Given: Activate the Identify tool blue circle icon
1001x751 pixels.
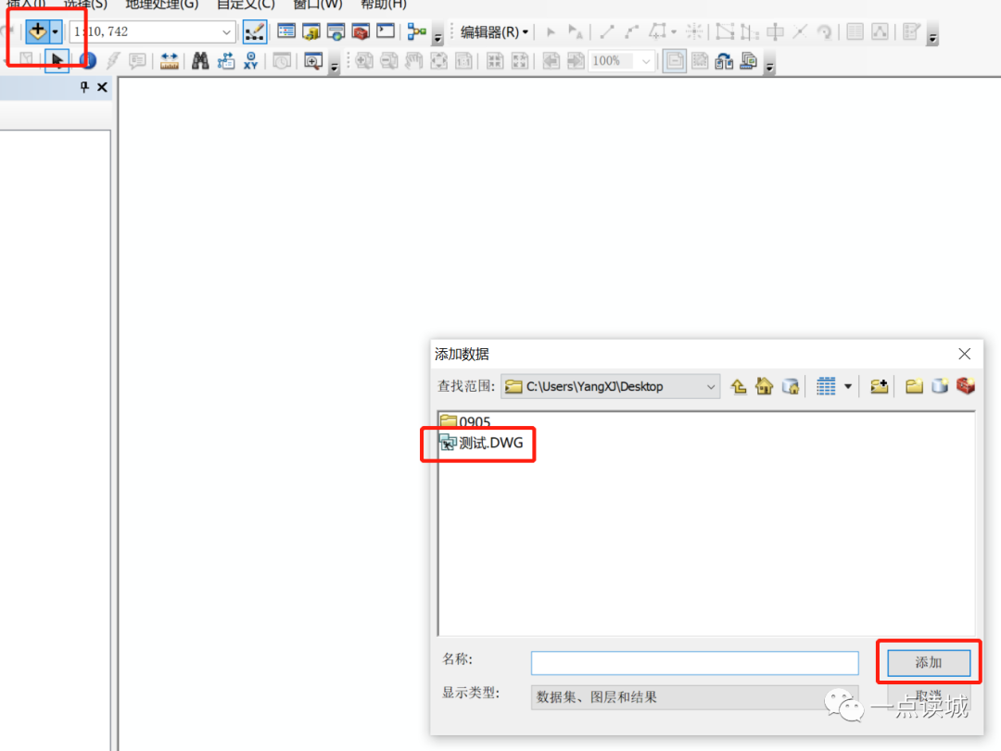Looking at the screenshot, I should point(87,61).
